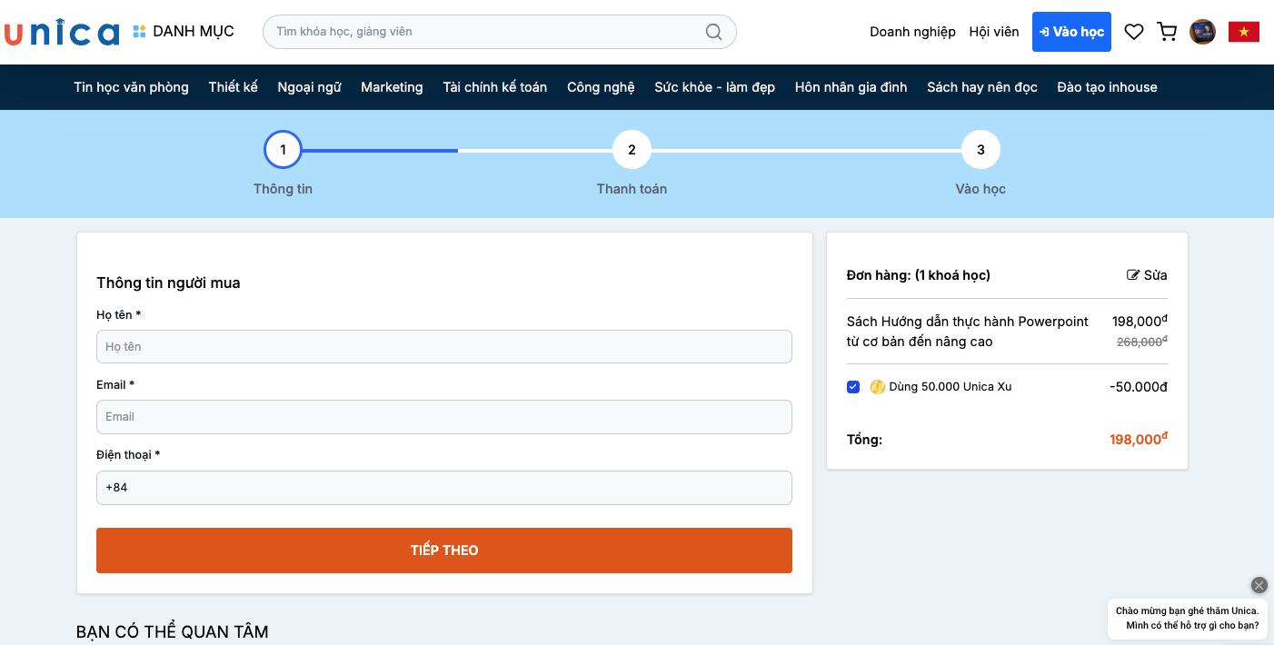Screen dimensions: 1274x645
Task: Click the Unica logo
Action: point(62,33)
